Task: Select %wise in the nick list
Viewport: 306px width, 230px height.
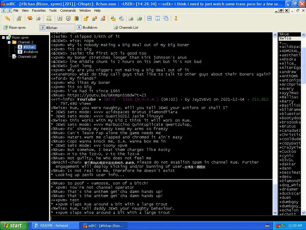Action: [x=290, y=38]
